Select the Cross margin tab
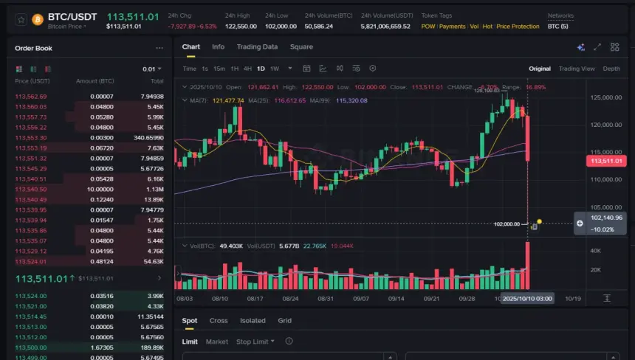Image resolution: width=635 pixels, height=360 pixels. pyautogui.click(x=219, y=321)
